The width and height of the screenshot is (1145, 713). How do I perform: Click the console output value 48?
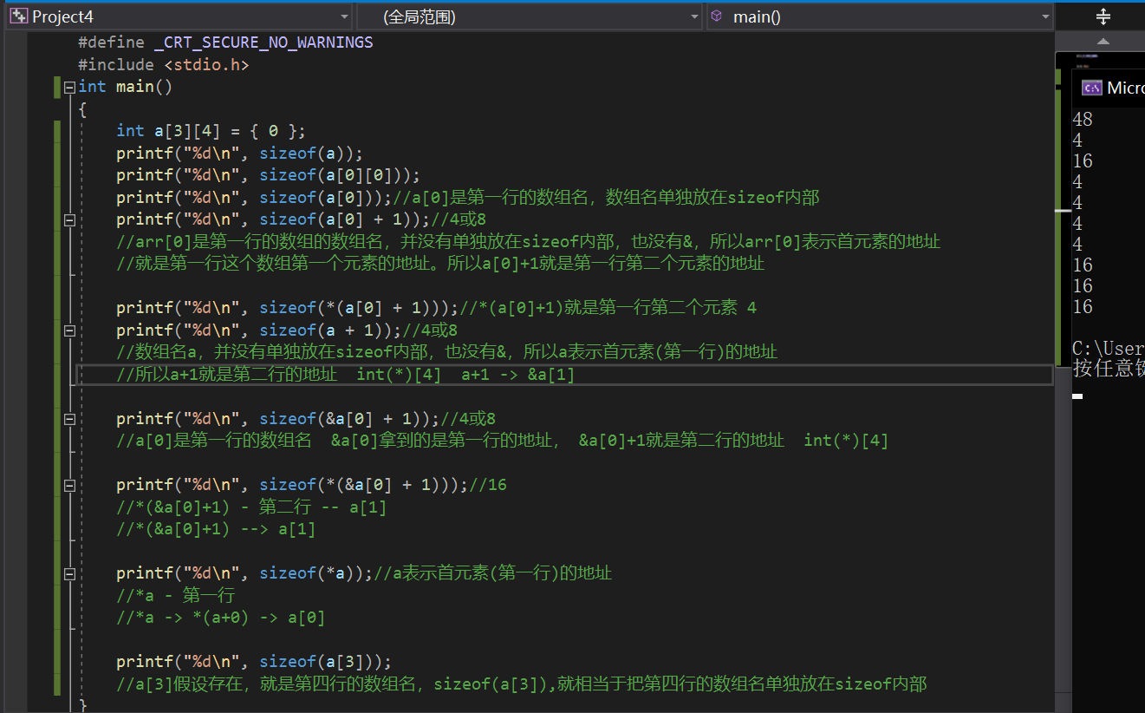[x=1083, y=120]
